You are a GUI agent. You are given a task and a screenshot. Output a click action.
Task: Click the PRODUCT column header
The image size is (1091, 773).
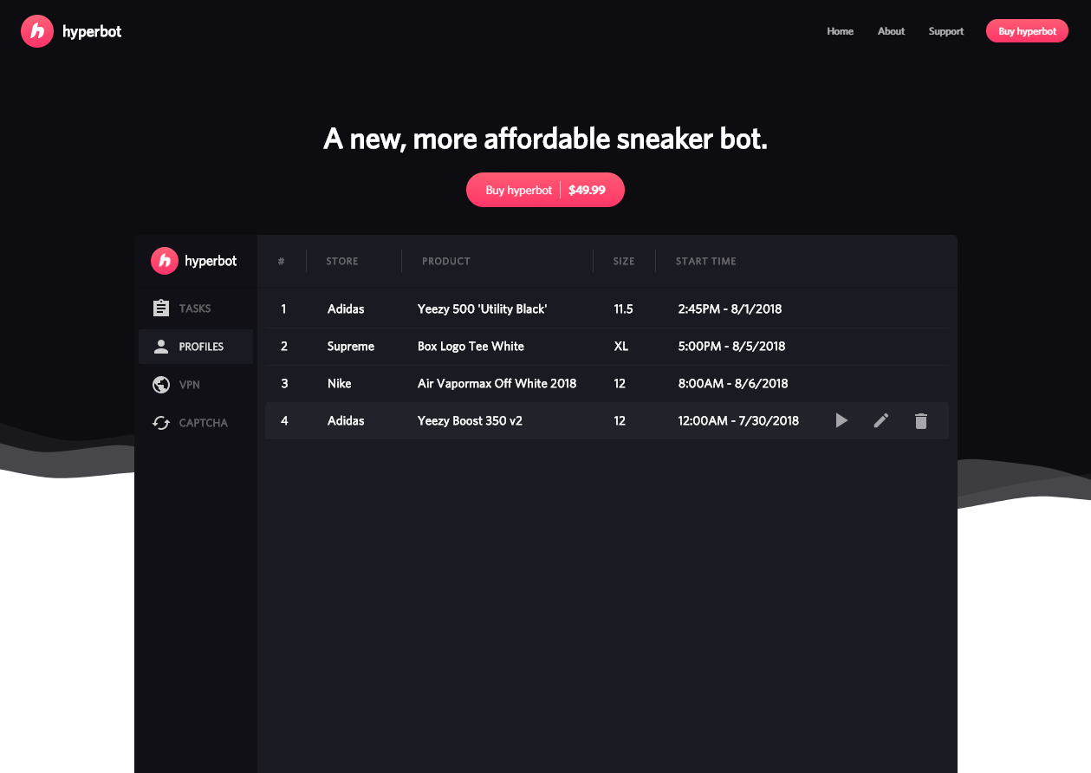pyautogui.click(x=446, y=261)
